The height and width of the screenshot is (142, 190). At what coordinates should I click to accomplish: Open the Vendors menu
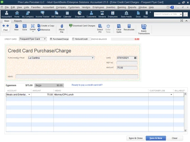point(86,7)
